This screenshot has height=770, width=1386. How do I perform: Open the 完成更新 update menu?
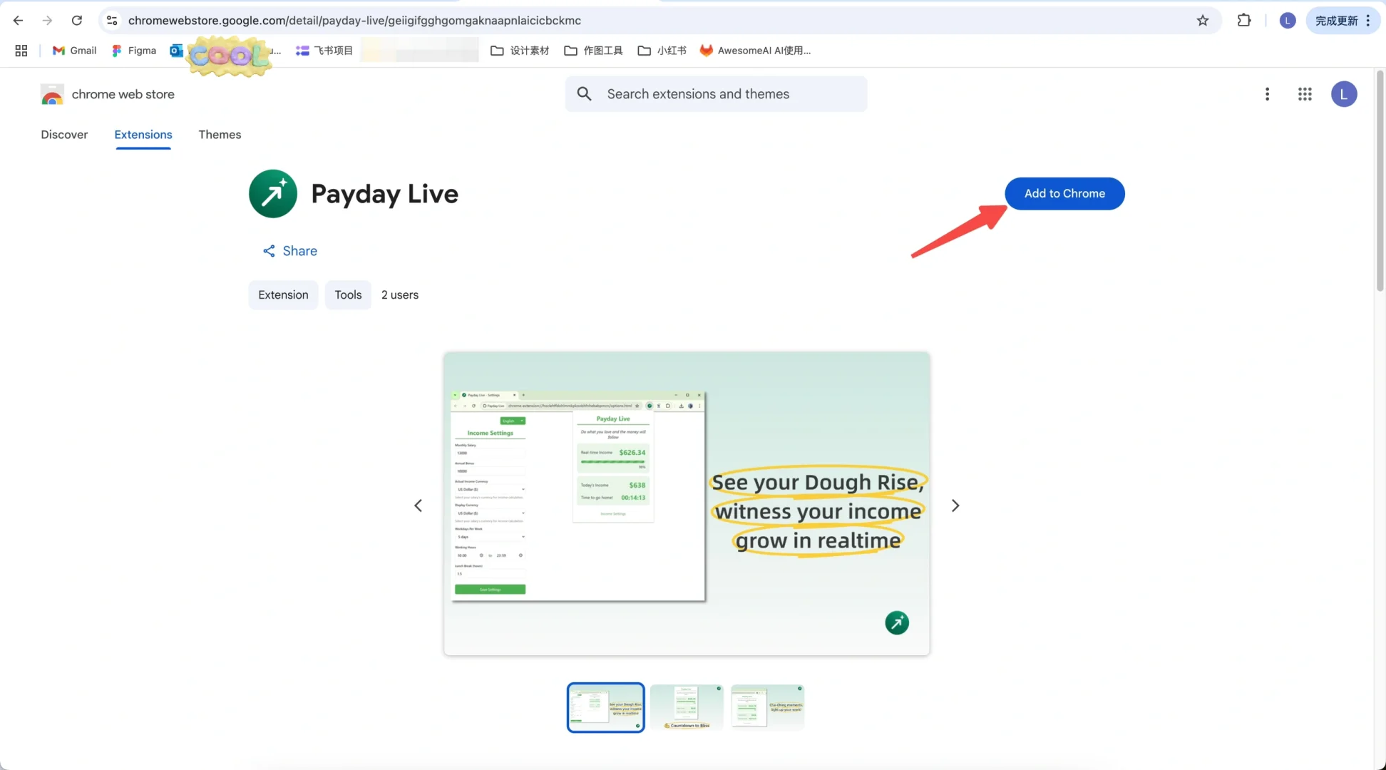coord(1343,21)
